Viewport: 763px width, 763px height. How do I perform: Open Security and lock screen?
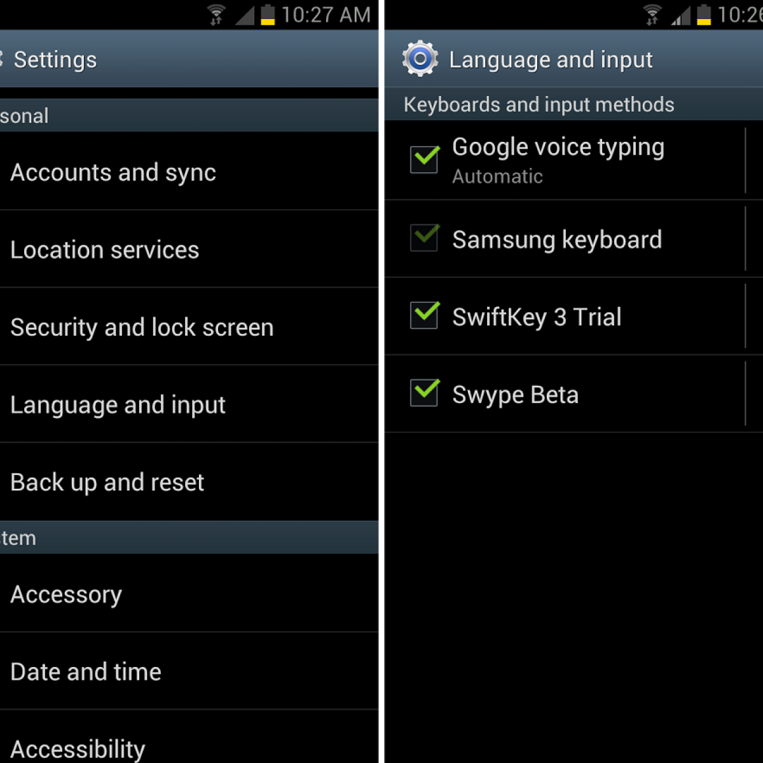coord(189,327)
